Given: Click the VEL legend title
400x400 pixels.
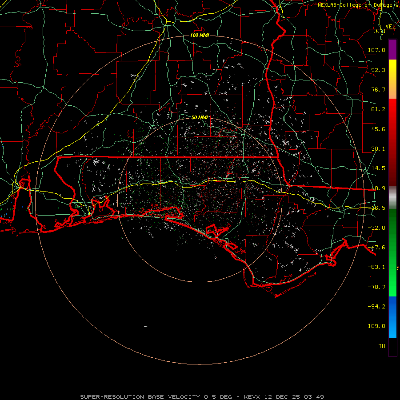Looking at the screenshot, I should (x=390, y=27).
